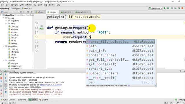Viewport: 185px width, 104px height.
Task: Expand the static folder
Action: click(x=6, y=24)
